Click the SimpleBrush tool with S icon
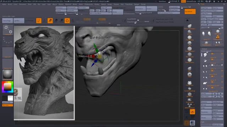Viewport: 227px width, 127px height. click(x=218, y=38)
